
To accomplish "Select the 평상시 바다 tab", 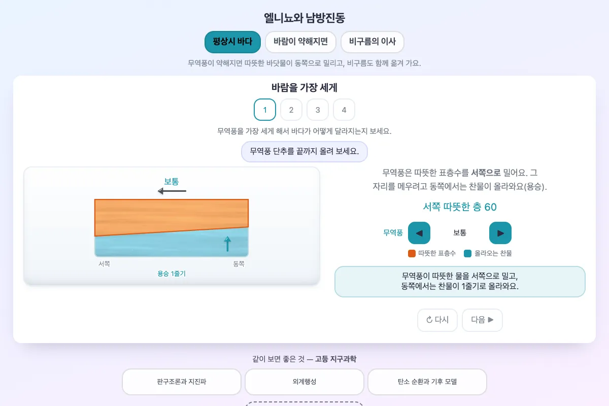I will (x=232, y=42).
